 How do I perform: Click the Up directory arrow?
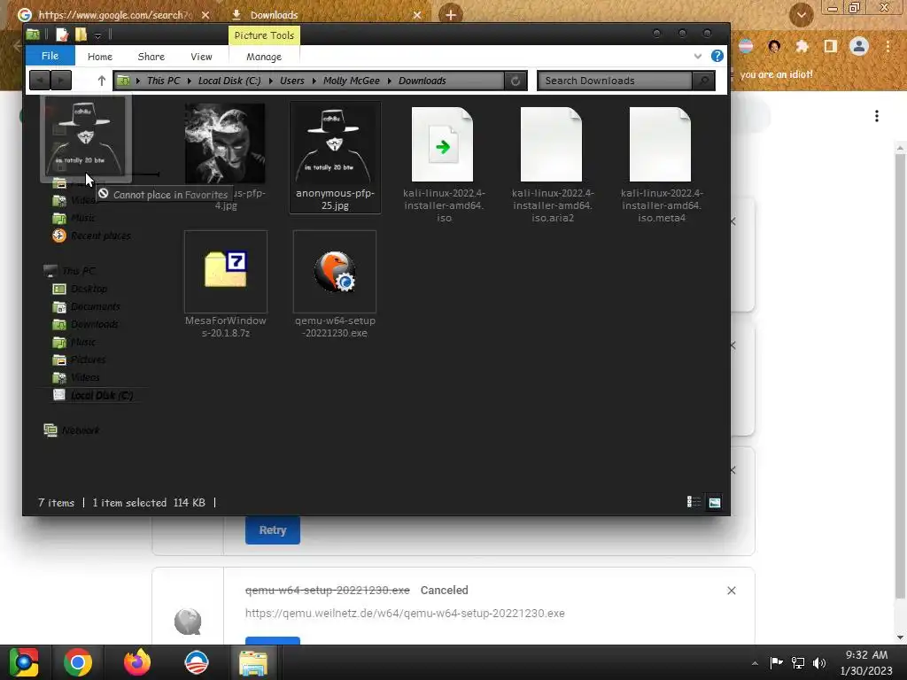(101, 81)
